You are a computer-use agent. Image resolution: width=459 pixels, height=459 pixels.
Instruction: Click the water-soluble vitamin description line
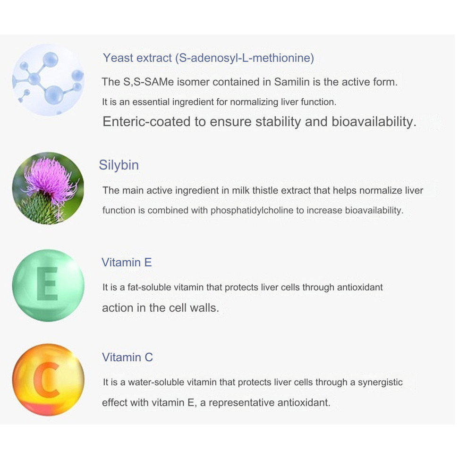coord(253,382)
